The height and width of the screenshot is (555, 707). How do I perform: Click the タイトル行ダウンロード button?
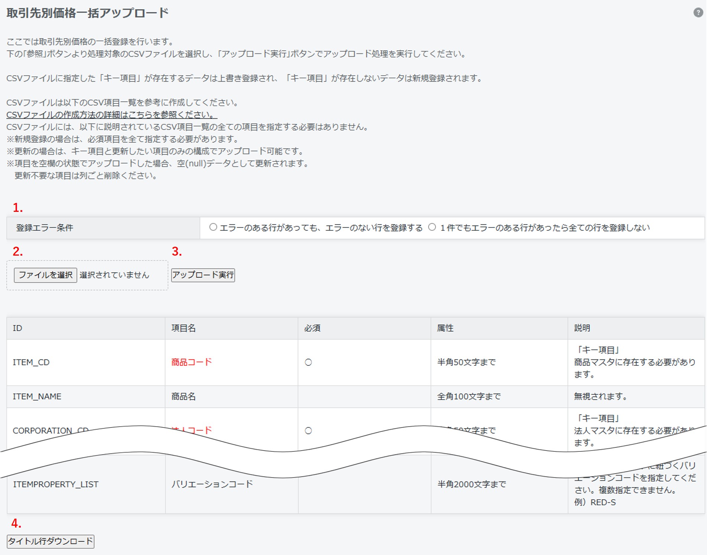(x=50, y=541)
